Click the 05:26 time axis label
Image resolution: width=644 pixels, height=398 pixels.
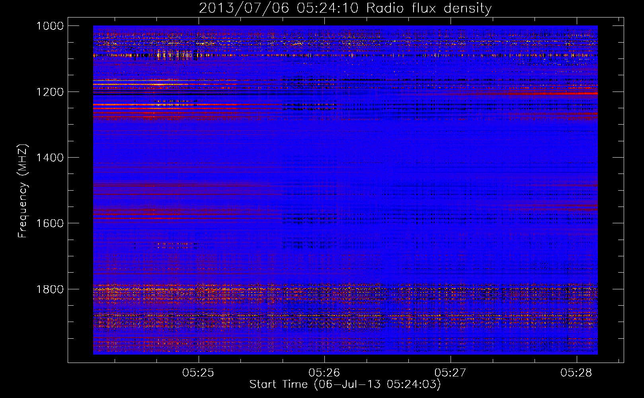pyautogui.click(x=324, y=373)
